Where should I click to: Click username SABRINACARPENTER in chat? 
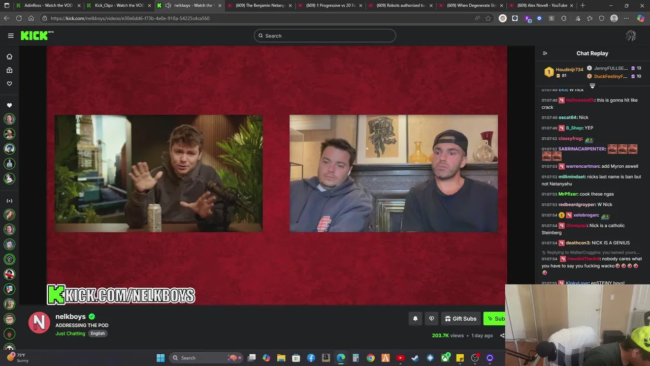point(582,149)
